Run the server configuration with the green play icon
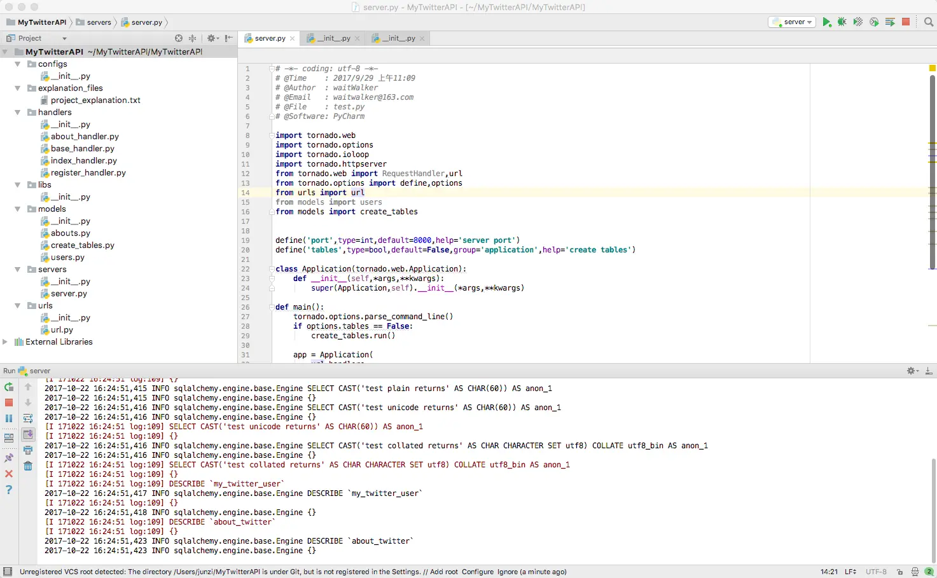The height and width of the screenshot is (578, 937). tap(826, 22)
